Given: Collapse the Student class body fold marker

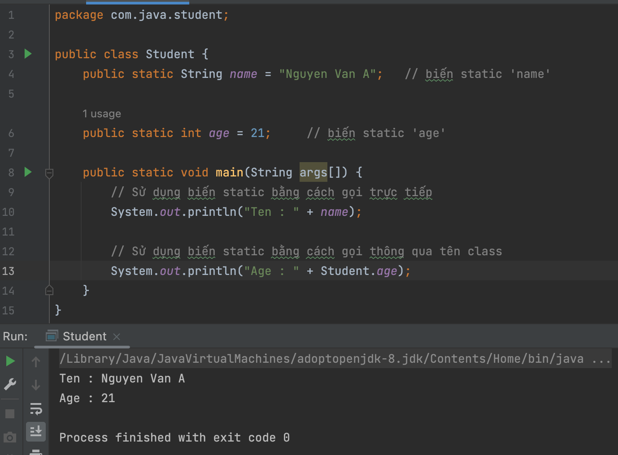Looking at the screenshot, I should click(49, 290).
